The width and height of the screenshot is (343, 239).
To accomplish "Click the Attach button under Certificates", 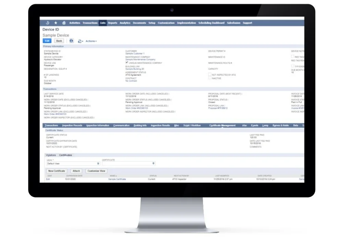I will [76, 171].
